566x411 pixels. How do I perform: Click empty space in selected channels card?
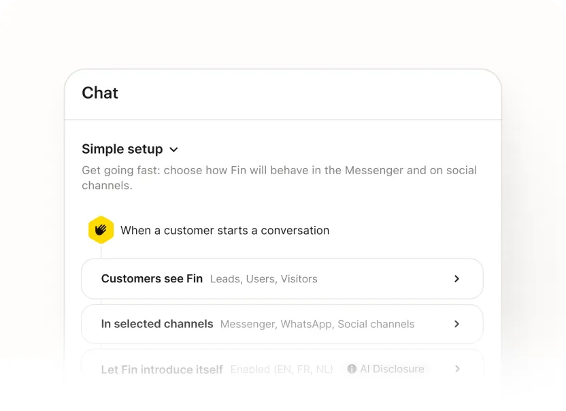tap(433, 324)
